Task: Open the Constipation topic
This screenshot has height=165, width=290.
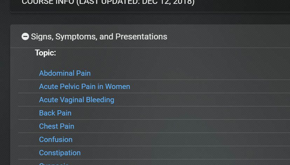Action: pyautogui.click(x=60, y=153)
